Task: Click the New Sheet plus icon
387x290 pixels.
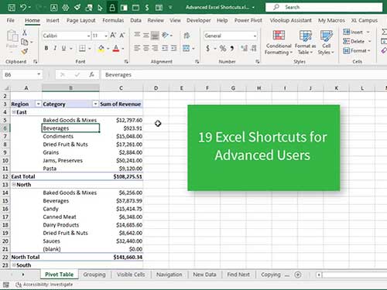Action: point(298,275)
